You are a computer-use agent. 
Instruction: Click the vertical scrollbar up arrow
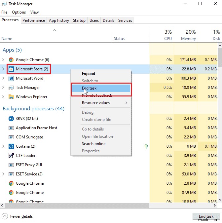point(220,46)
